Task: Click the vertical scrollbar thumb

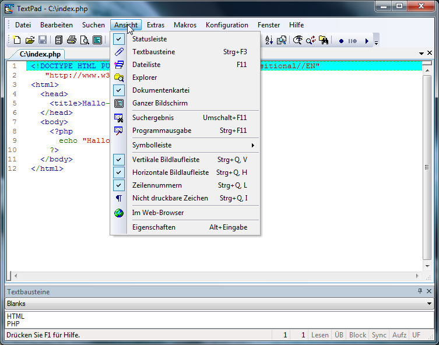Action: (x=427, y=167)
